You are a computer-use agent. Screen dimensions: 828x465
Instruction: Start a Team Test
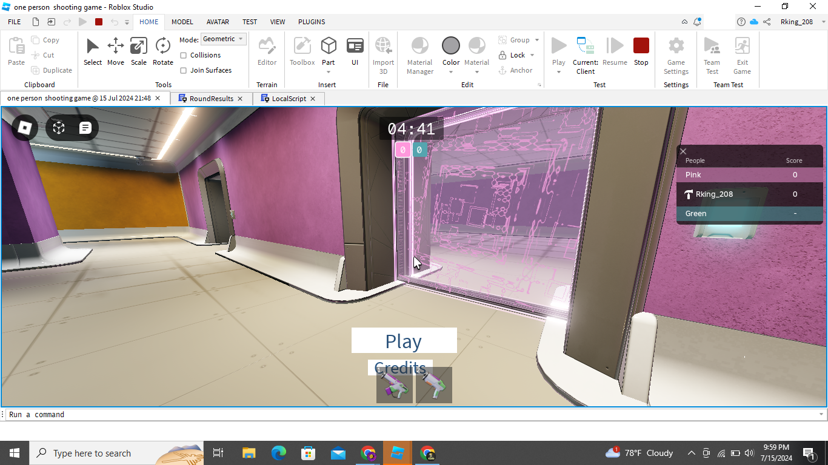point(712,56)
